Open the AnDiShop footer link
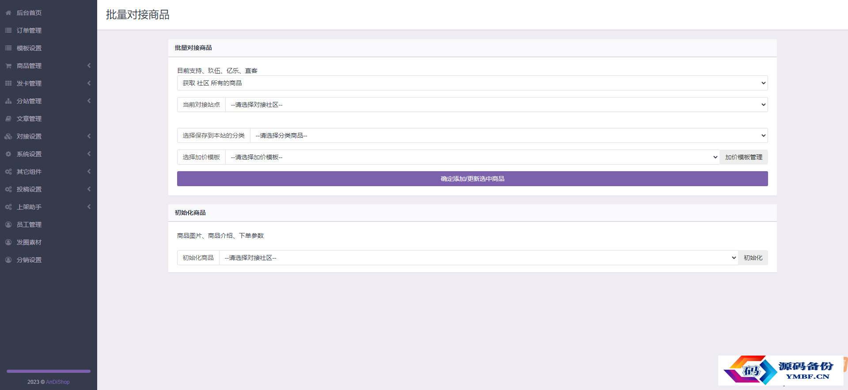This screenshot has height=390, width=848. 58,382
